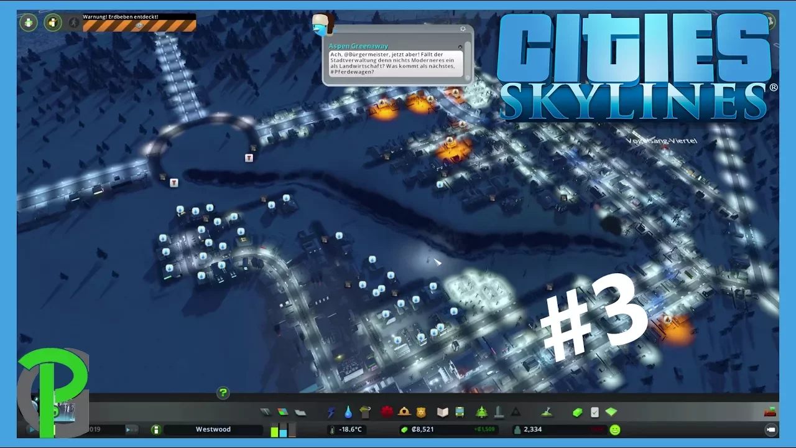Click the Westwood city name field
This screenshot has height=448, width=796.
[x=213, y=429]
